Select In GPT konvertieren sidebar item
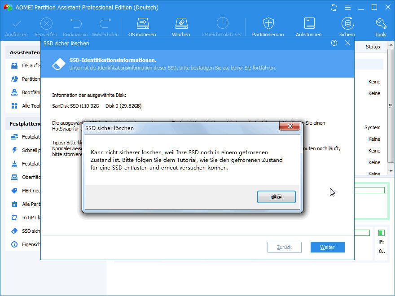Screen dimensions: 395x296 [25, 218]
